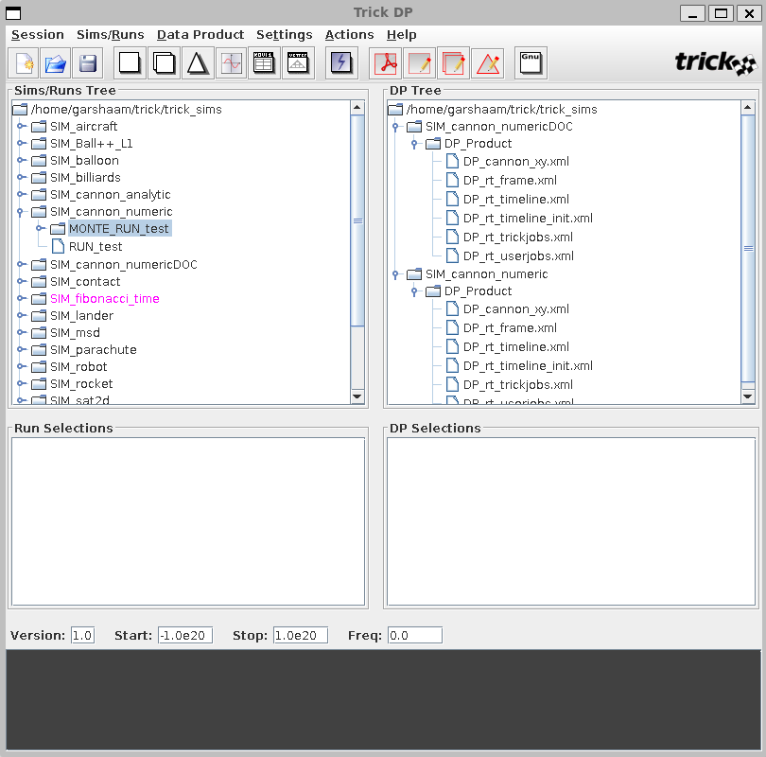Toggle the Gnu plot icon
Screen dimensions: 766x757
coord(531,63)
